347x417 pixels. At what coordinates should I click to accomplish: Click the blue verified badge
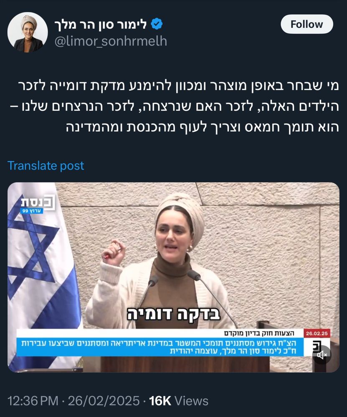click(157, 24)
